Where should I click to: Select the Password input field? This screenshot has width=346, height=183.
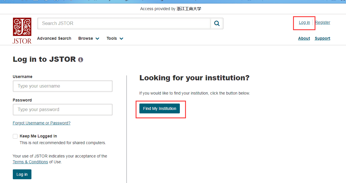click(x=63, y=110)
